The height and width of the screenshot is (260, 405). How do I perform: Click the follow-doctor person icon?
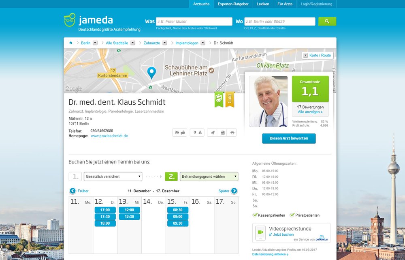(x=200, y=132)
